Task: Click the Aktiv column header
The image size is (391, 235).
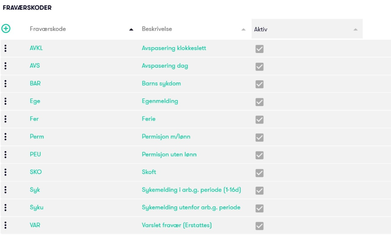Action: click(307, 29)
